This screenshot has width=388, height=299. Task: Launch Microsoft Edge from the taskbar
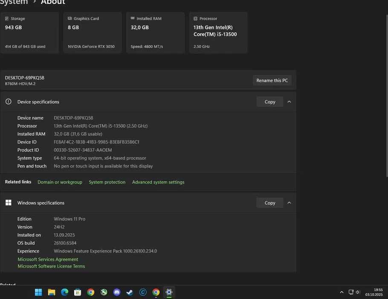[x=64, y=292]
